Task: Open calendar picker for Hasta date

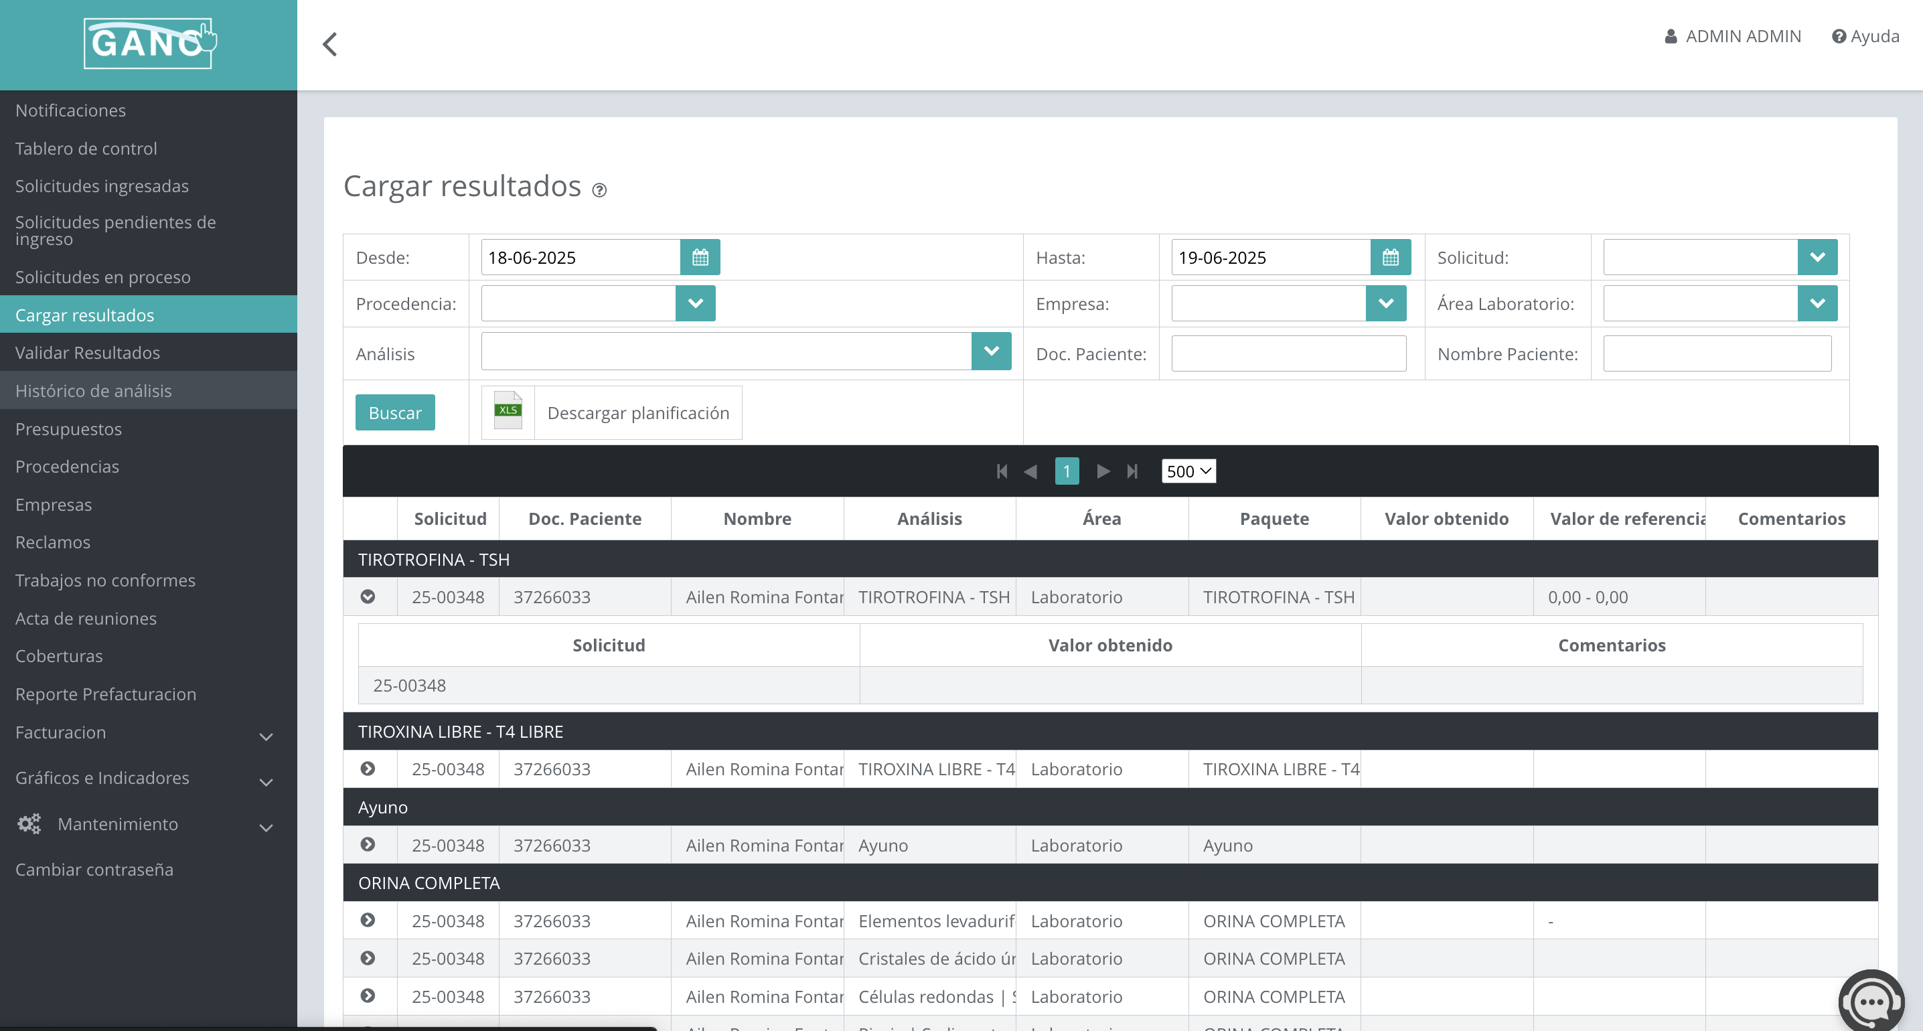Action: [1391, 257]
